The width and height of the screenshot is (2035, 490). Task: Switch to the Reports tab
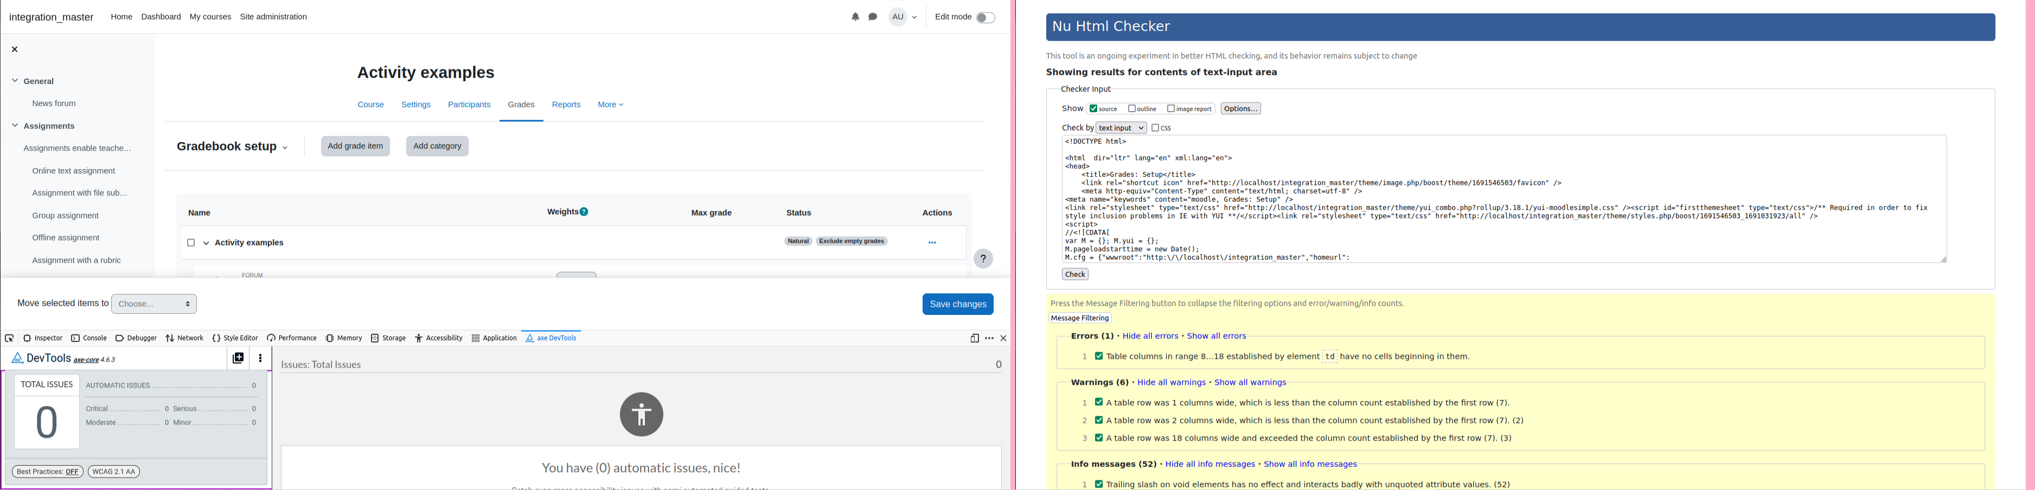[566, 105]
